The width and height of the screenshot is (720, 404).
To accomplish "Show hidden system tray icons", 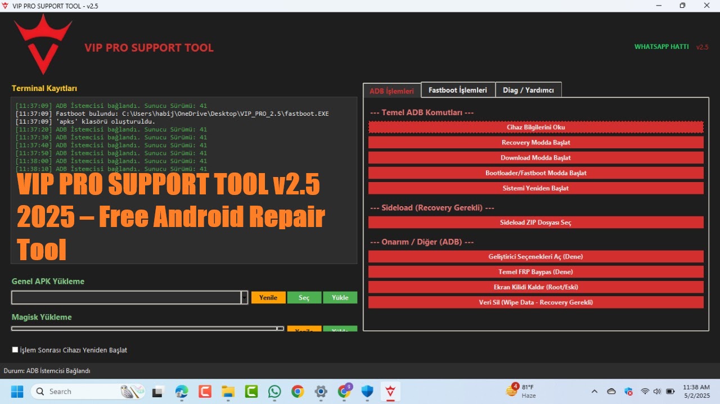I will pos(595,391).
